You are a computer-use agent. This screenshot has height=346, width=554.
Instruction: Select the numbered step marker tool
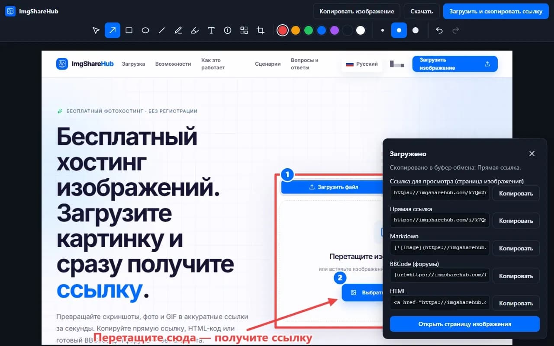click(228, 30)
